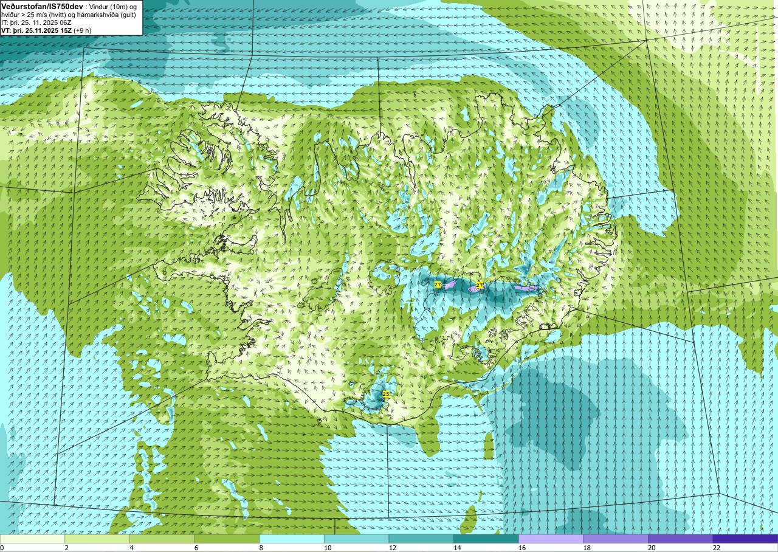
Task: Click the legend tick label 16
Action: point(522,548)
